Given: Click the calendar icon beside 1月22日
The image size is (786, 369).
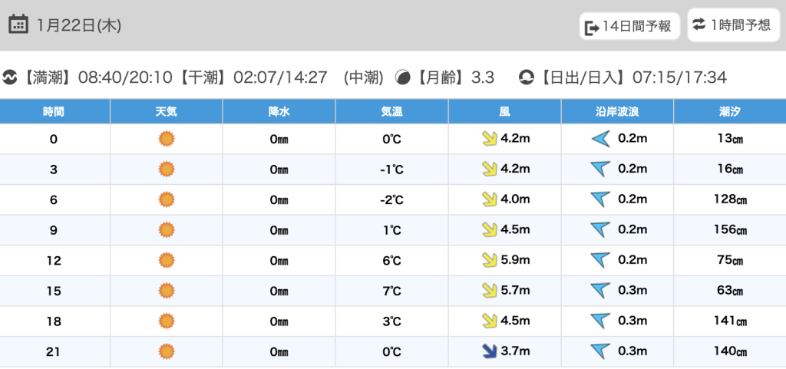Looking at the screenshot, I should 18,25.
